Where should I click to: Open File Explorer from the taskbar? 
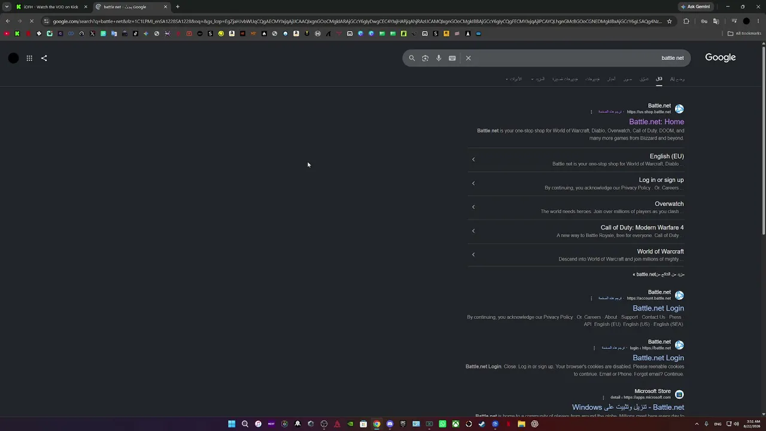[x=521, y=424]
